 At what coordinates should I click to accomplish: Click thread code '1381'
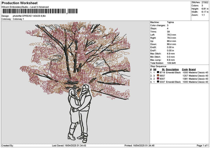pos(185,79)
